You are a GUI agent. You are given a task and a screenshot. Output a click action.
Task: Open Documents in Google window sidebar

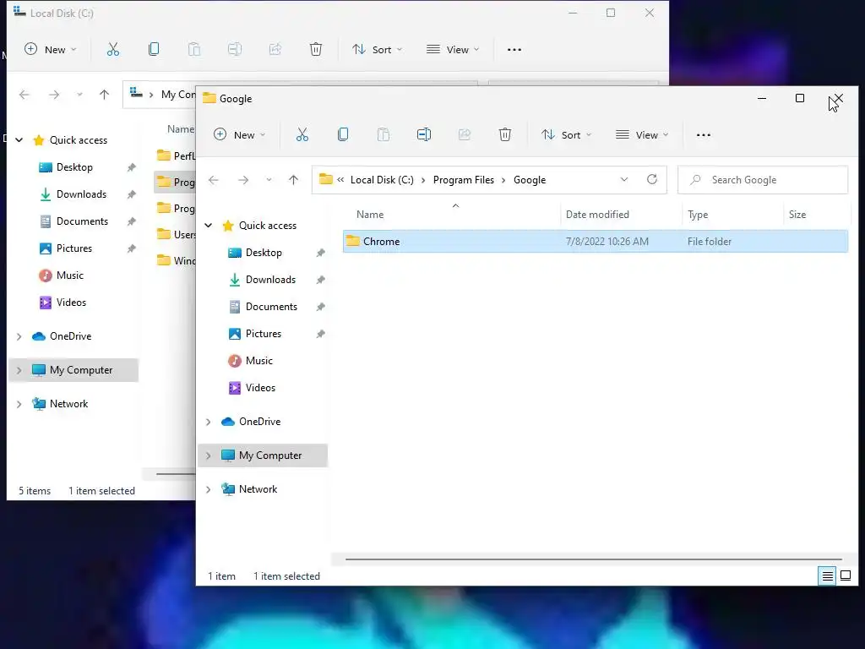[271, 306]
